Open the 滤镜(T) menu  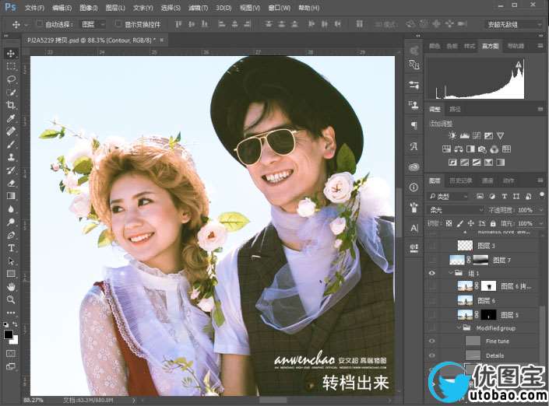point(198,8)
